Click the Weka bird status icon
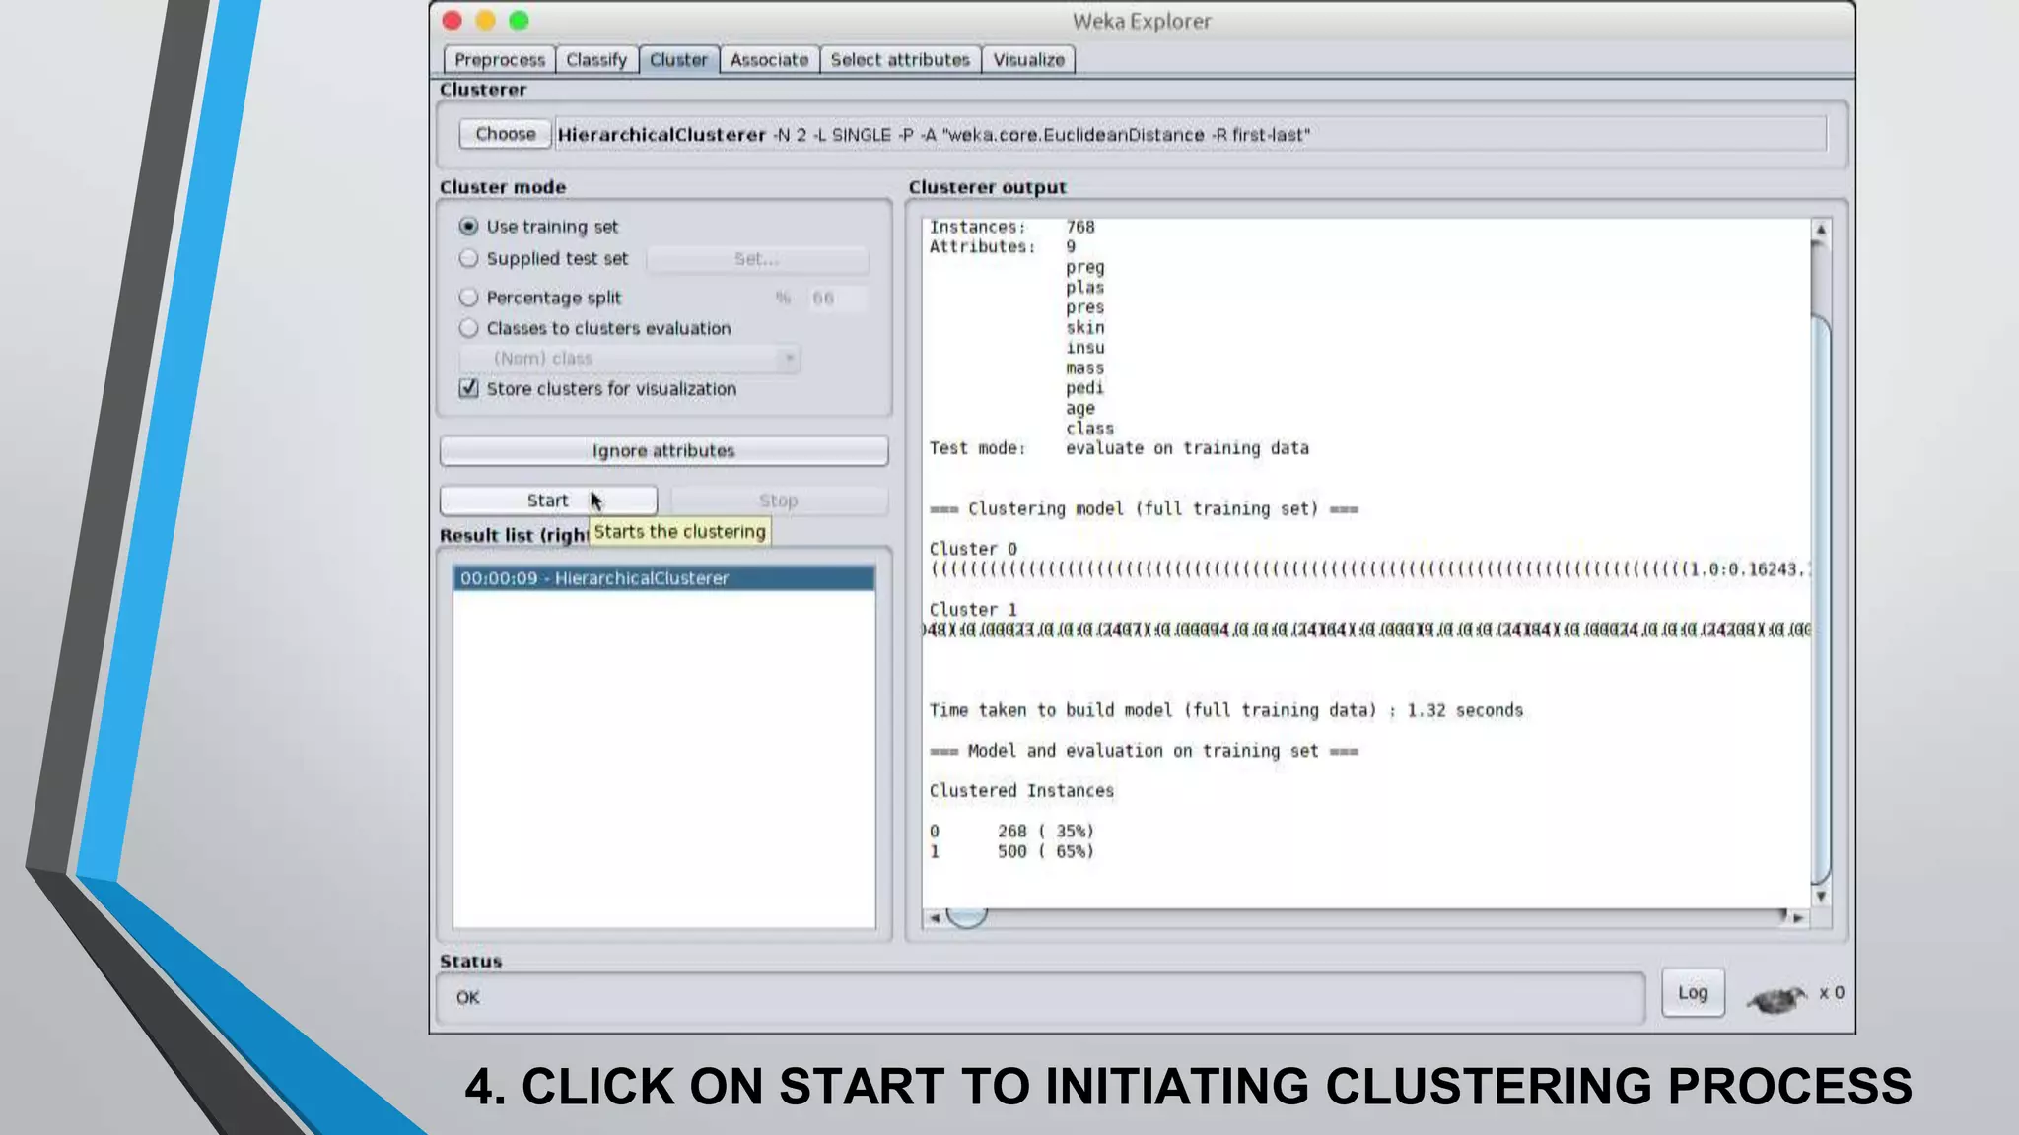This screenshot has width=2019, height=1135. click(1776, 999)
